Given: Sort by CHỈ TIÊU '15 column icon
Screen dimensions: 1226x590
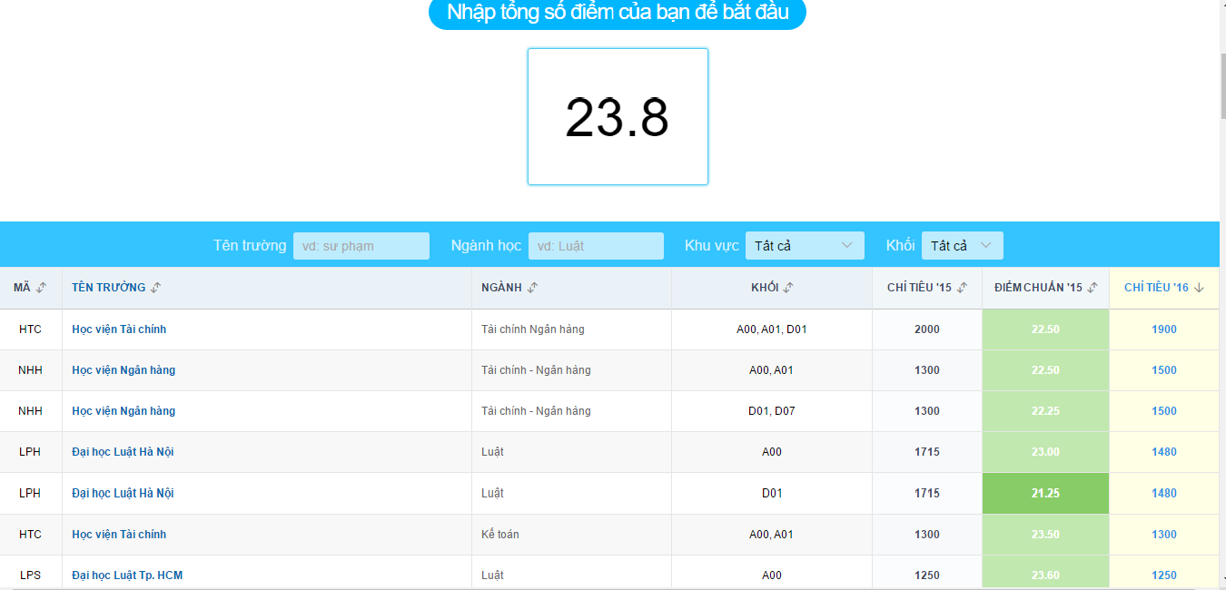Looking at the screenshot, I should [963, 288].
